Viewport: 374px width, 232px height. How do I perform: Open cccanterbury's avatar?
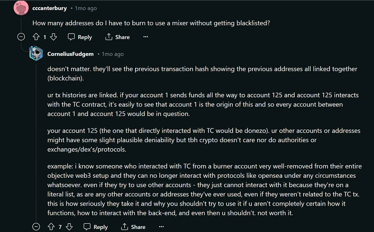pyautogui.click(x=21, y=8)
